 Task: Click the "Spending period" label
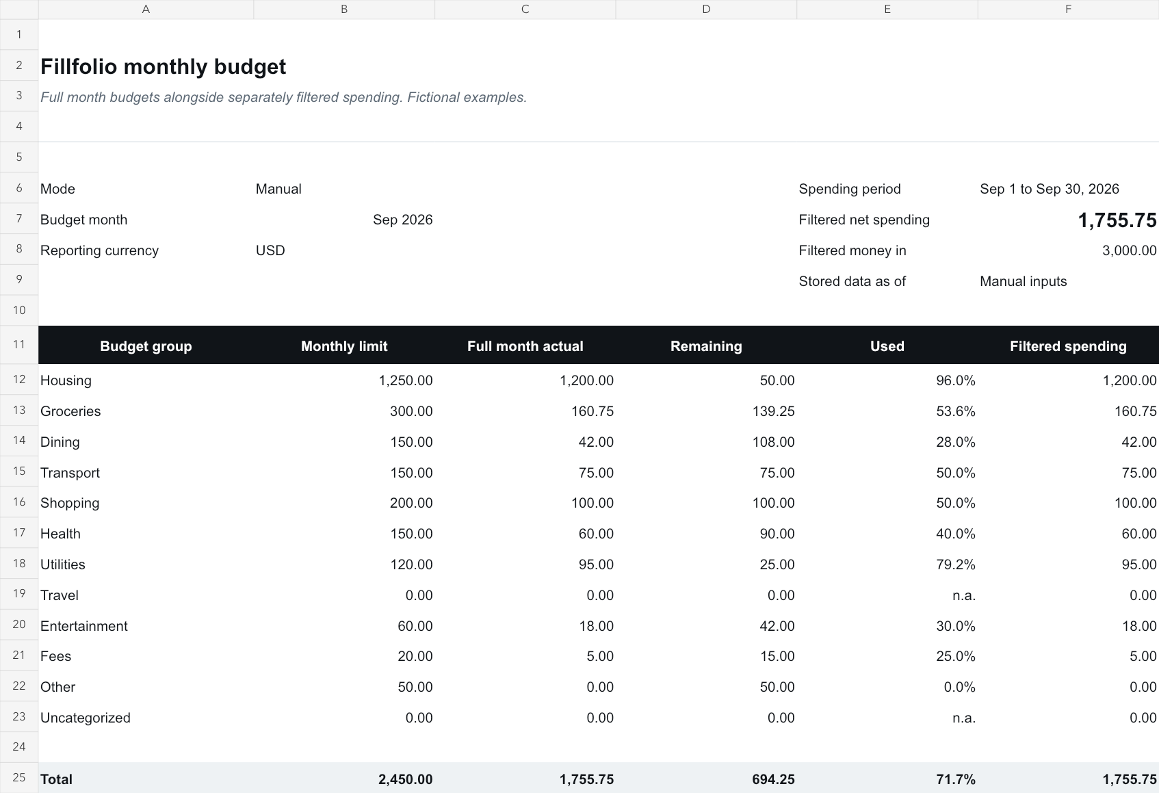pyautogui.click(x=850, y=189)
